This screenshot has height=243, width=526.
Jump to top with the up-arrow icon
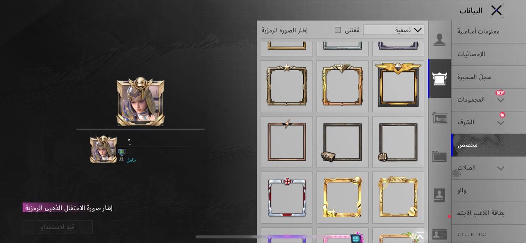tap(420, 236)
